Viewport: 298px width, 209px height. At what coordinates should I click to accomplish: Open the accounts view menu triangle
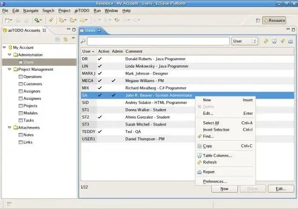[x=74, y=38]
